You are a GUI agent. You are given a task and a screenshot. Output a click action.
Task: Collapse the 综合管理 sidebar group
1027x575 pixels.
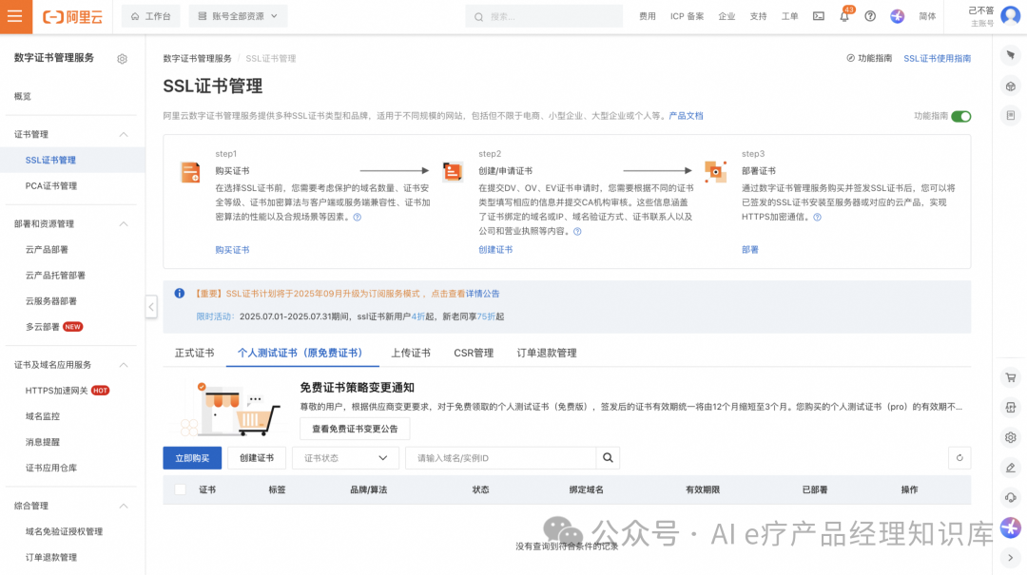[124, 506]
